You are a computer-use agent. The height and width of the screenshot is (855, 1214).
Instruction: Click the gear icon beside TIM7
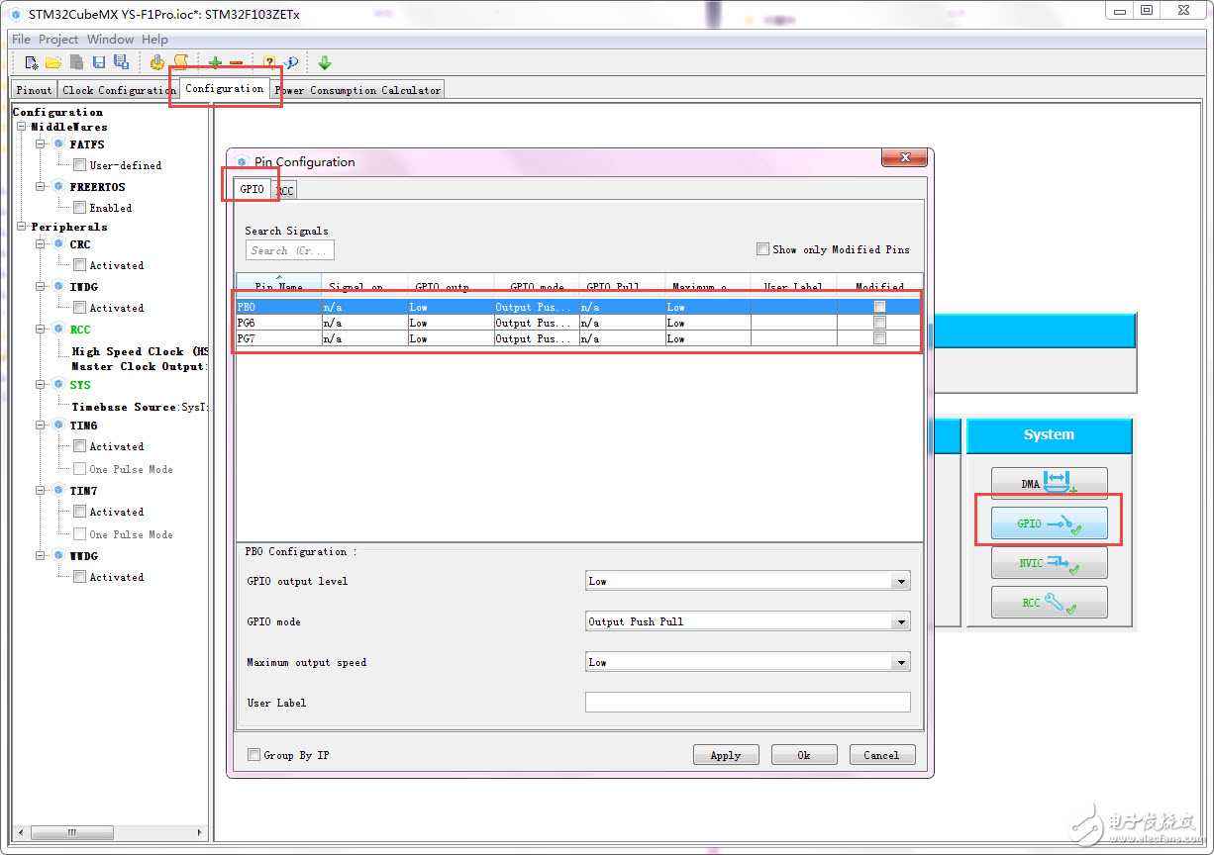[x=58, y=491]
